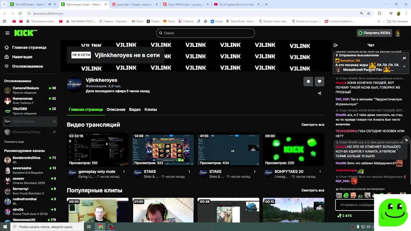
Task: Focus the Поиск search field
Action: [205, 33]
